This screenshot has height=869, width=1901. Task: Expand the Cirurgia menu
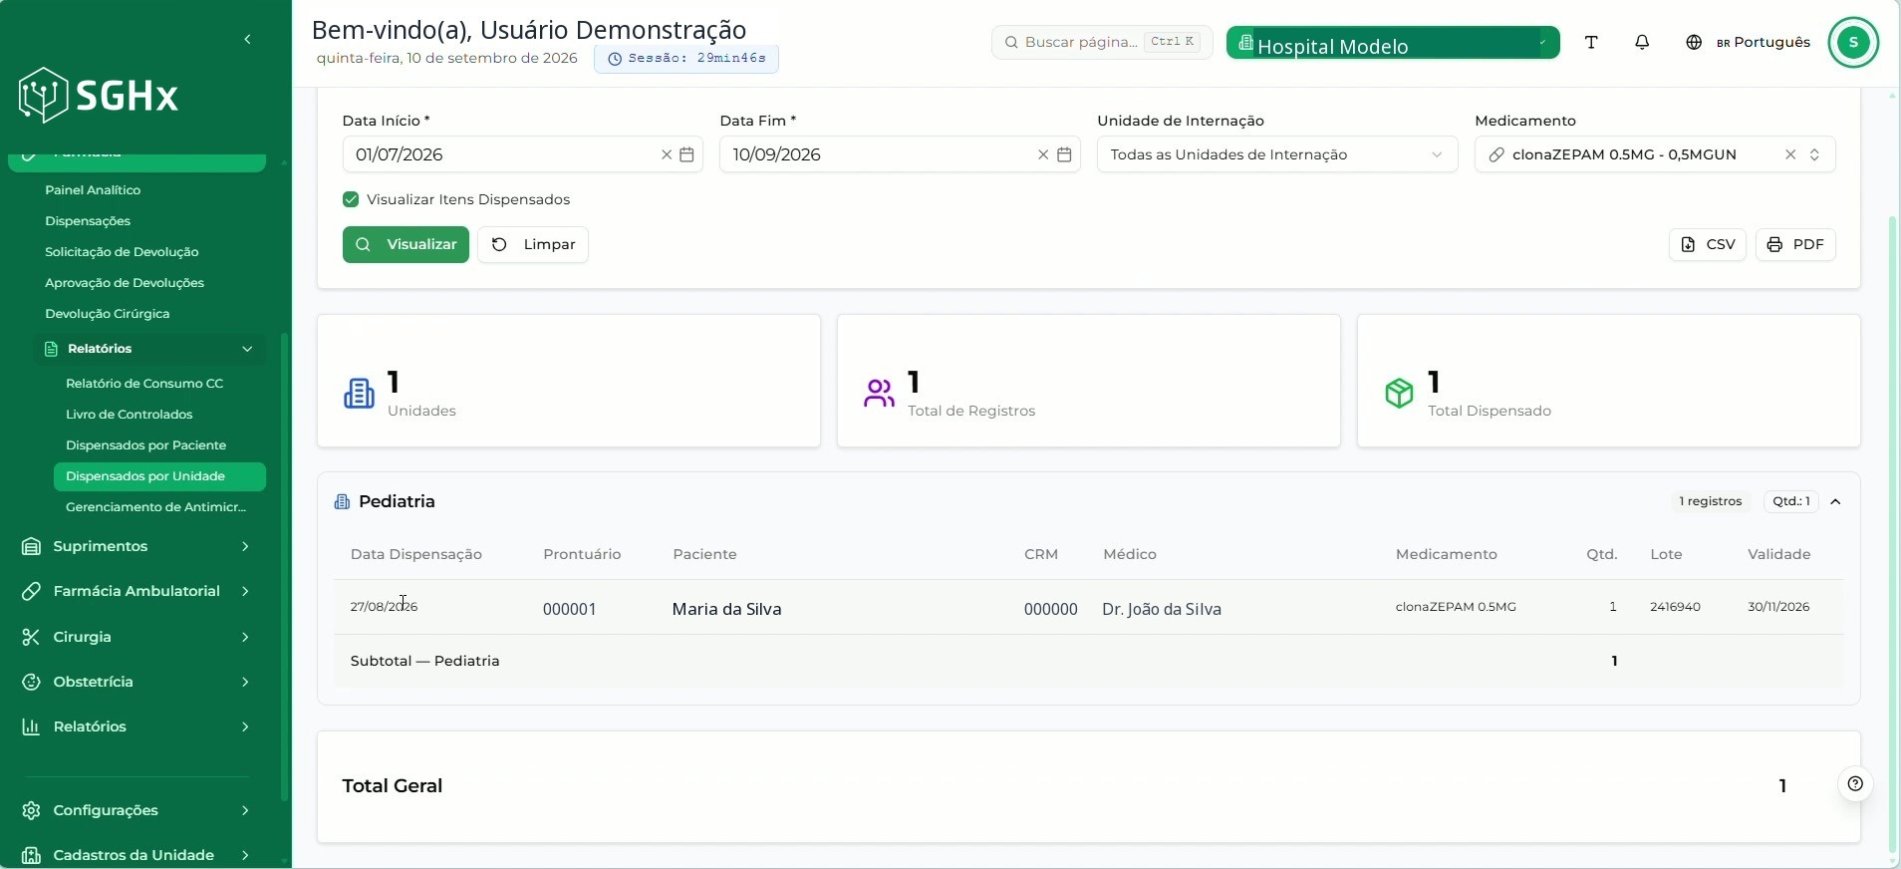[x=136, y=637]
